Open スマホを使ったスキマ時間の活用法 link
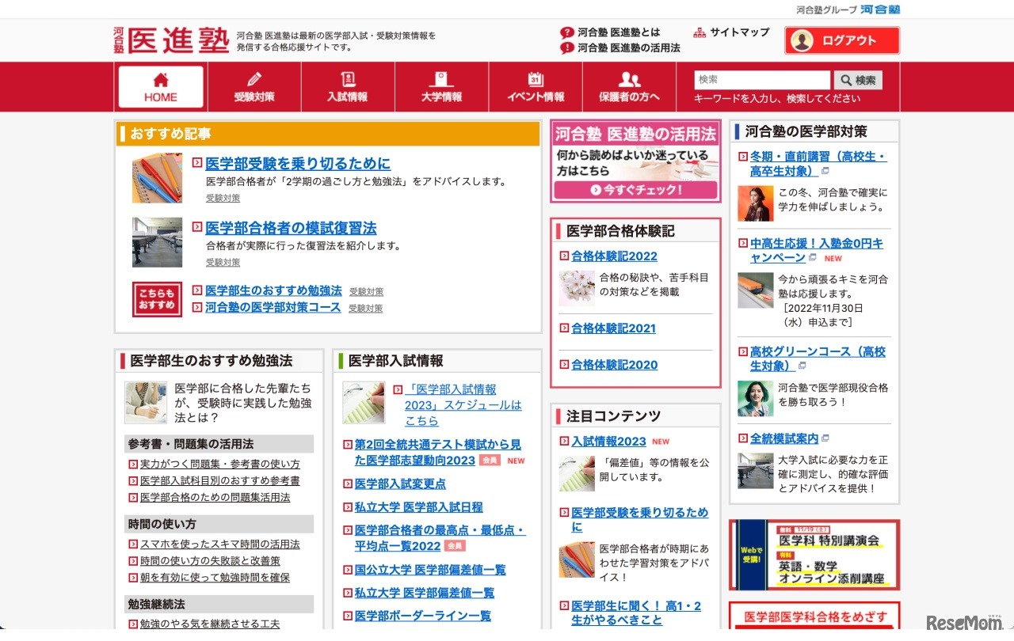This screenshot has width=1014, height=641. pyautogui.click(x=220, y=544)
